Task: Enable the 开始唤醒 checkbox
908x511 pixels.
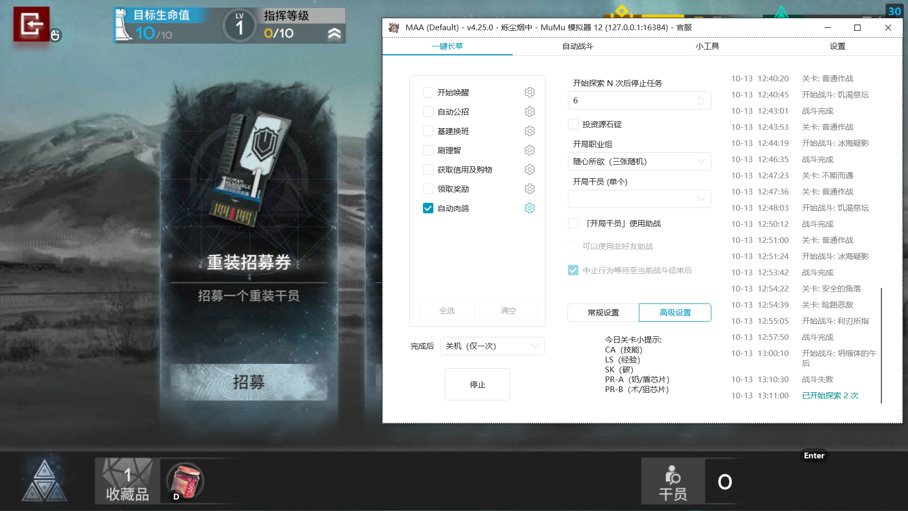Action: click(x=428, y=92)
